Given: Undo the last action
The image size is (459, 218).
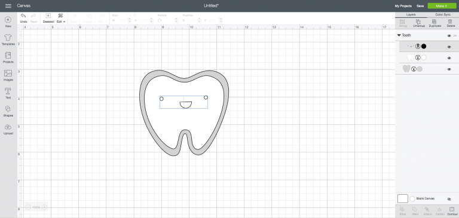Looking at the screenshot, I should pos(23,18).
